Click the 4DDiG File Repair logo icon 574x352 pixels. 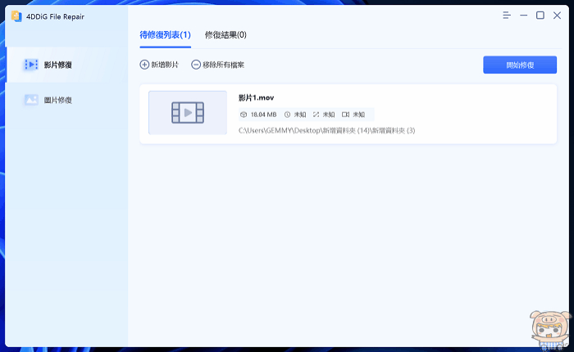point(16,16)
